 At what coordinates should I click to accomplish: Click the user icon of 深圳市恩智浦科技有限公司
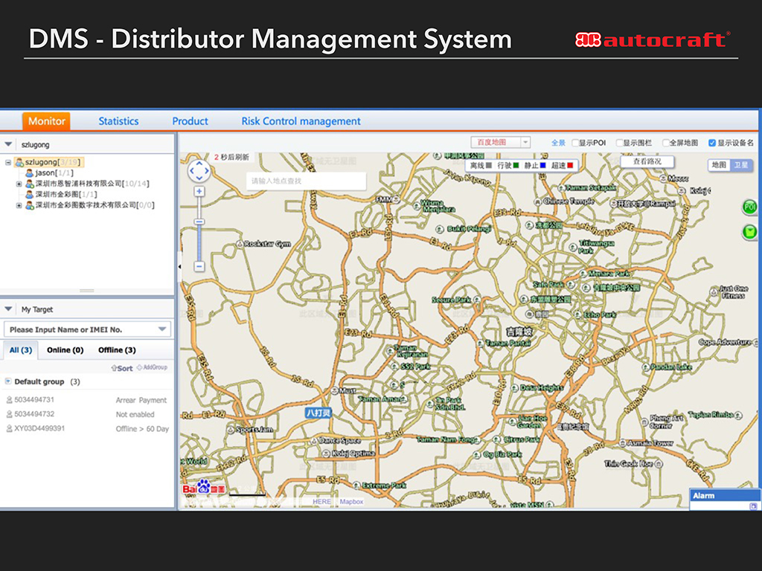coord(30,184)
